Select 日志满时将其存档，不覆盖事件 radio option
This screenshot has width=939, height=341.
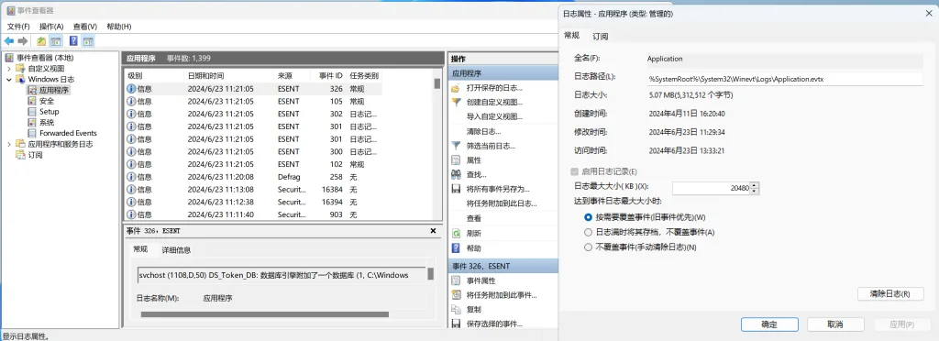tap(588, 232)
